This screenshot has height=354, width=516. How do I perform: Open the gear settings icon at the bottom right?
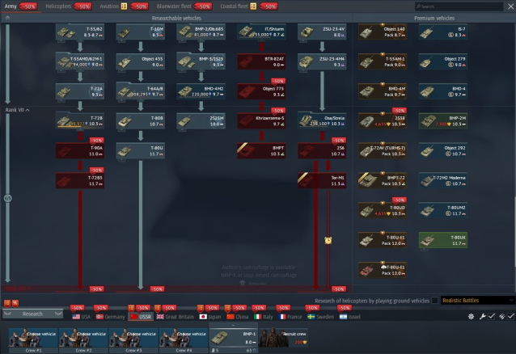[472, 316]
